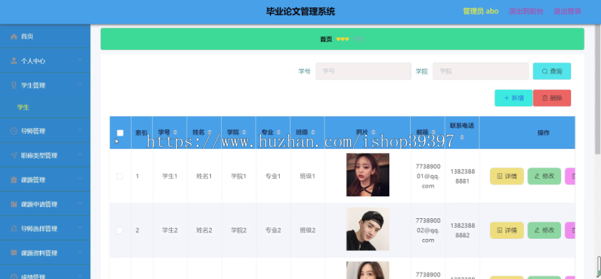This screenshot has height=279, width=601.
Task: Collapse the 学生管理 menu chevron
Action: [80, 84]
